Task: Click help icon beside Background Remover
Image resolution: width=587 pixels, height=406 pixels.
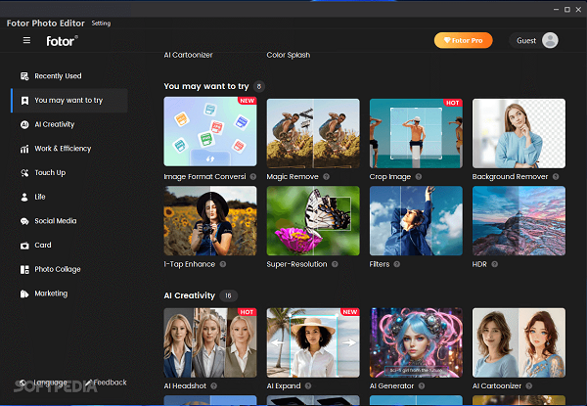Action: [x=556, y=177]
